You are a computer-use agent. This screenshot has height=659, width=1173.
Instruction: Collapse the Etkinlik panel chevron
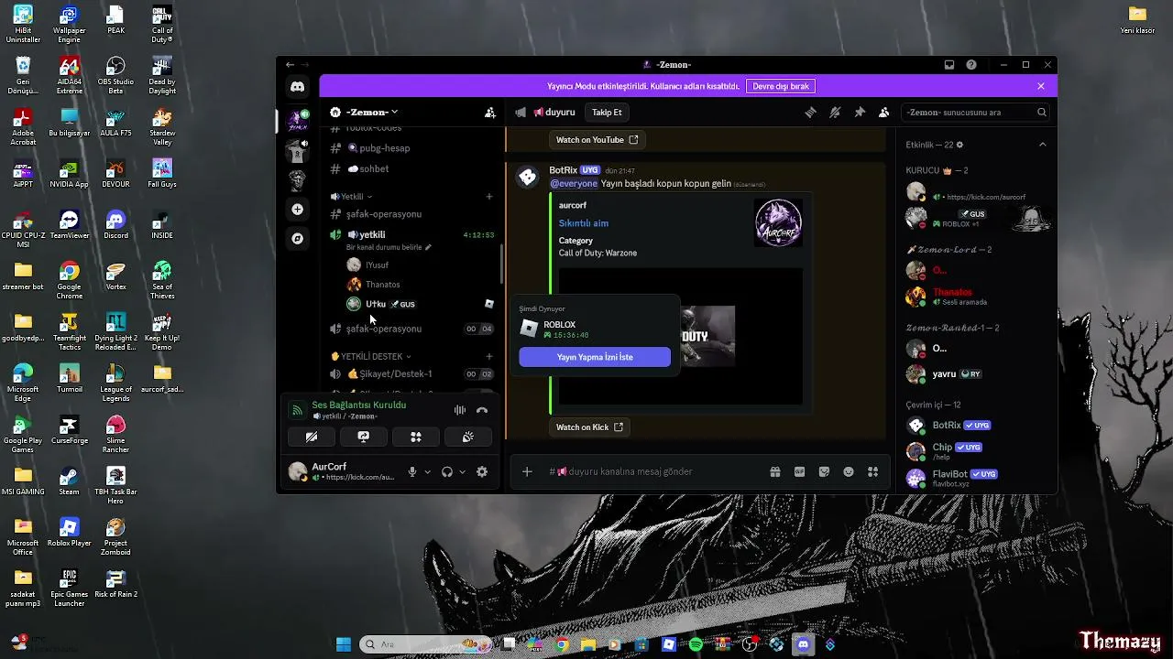[x=1042, y=145]
